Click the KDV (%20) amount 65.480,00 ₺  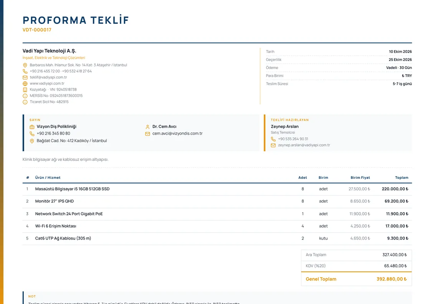pos(395,266)
